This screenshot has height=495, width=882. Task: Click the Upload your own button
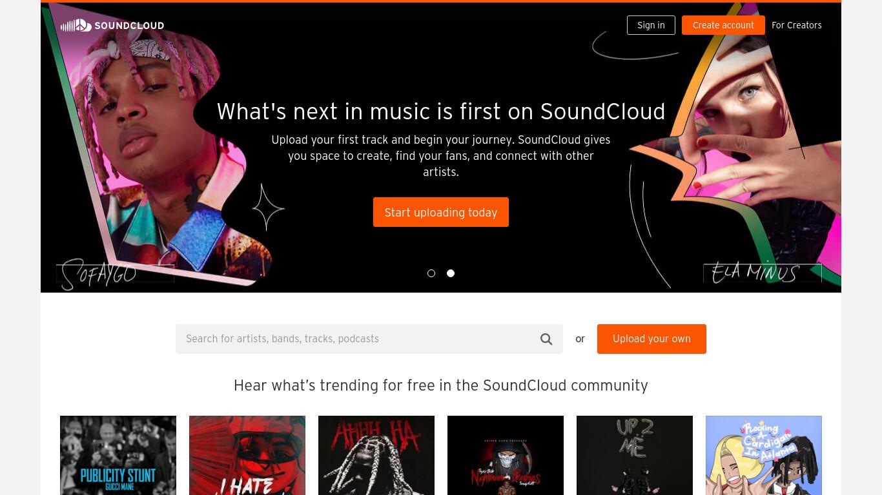pyautogui.click(x=651, y=339)
